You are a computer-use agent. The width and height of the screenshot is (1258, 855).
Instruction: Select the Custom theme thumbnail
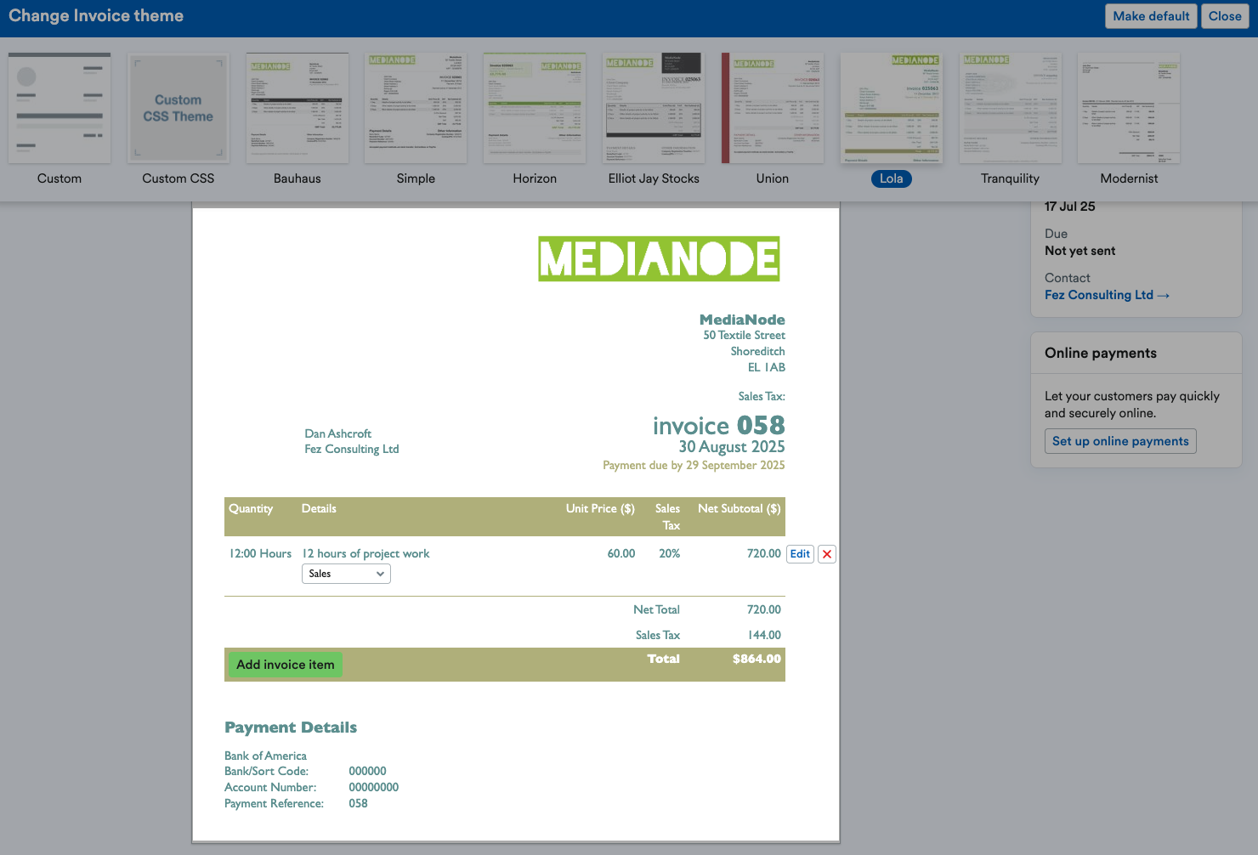click(59, 108)
